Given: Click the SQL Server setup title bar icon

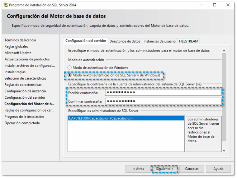Looking at the screenshot, I should [6, 5].
